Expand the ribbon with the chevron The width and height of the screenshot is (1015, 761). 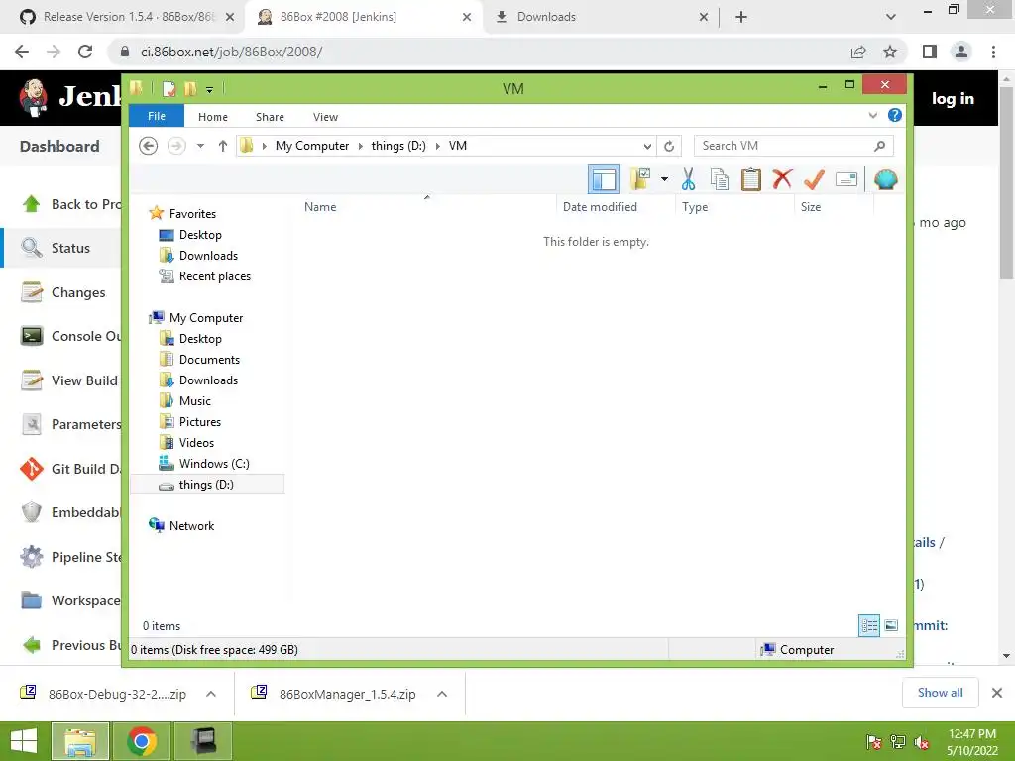(x=872, y=115)
